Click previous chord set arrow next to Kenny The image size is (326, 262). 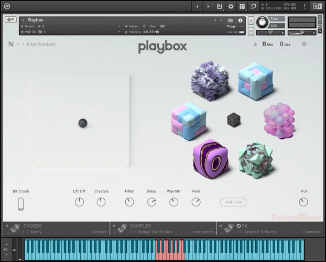[x=24, y=232]
